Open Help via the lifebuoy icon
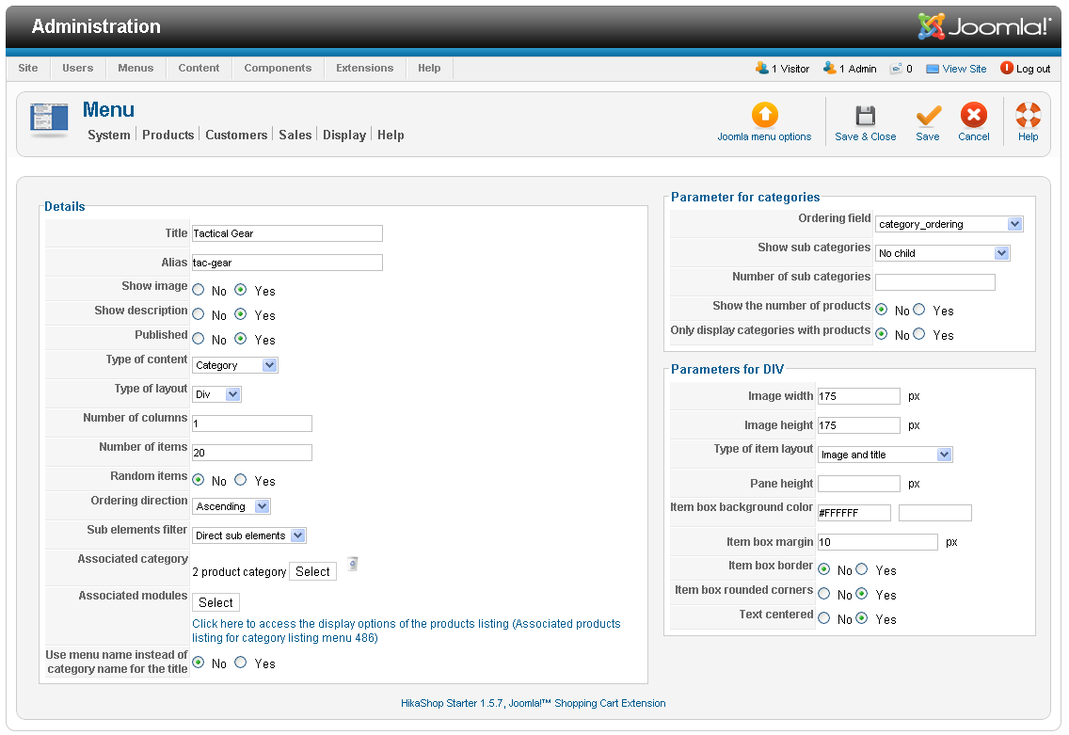Image resolution: width=1069 pixels, height=735 pixels. (x=1028, y=115)
